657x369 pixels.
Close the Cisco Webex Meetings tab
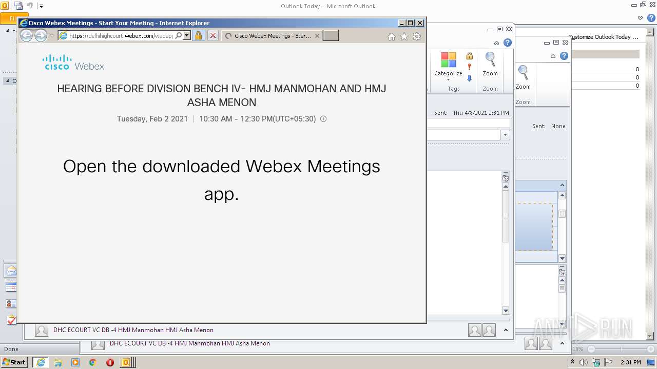(317, 36)
